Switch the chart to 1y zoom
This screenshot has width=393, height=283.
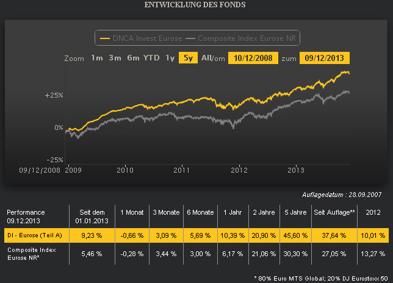pyautogui.click(x=170, y=58)
